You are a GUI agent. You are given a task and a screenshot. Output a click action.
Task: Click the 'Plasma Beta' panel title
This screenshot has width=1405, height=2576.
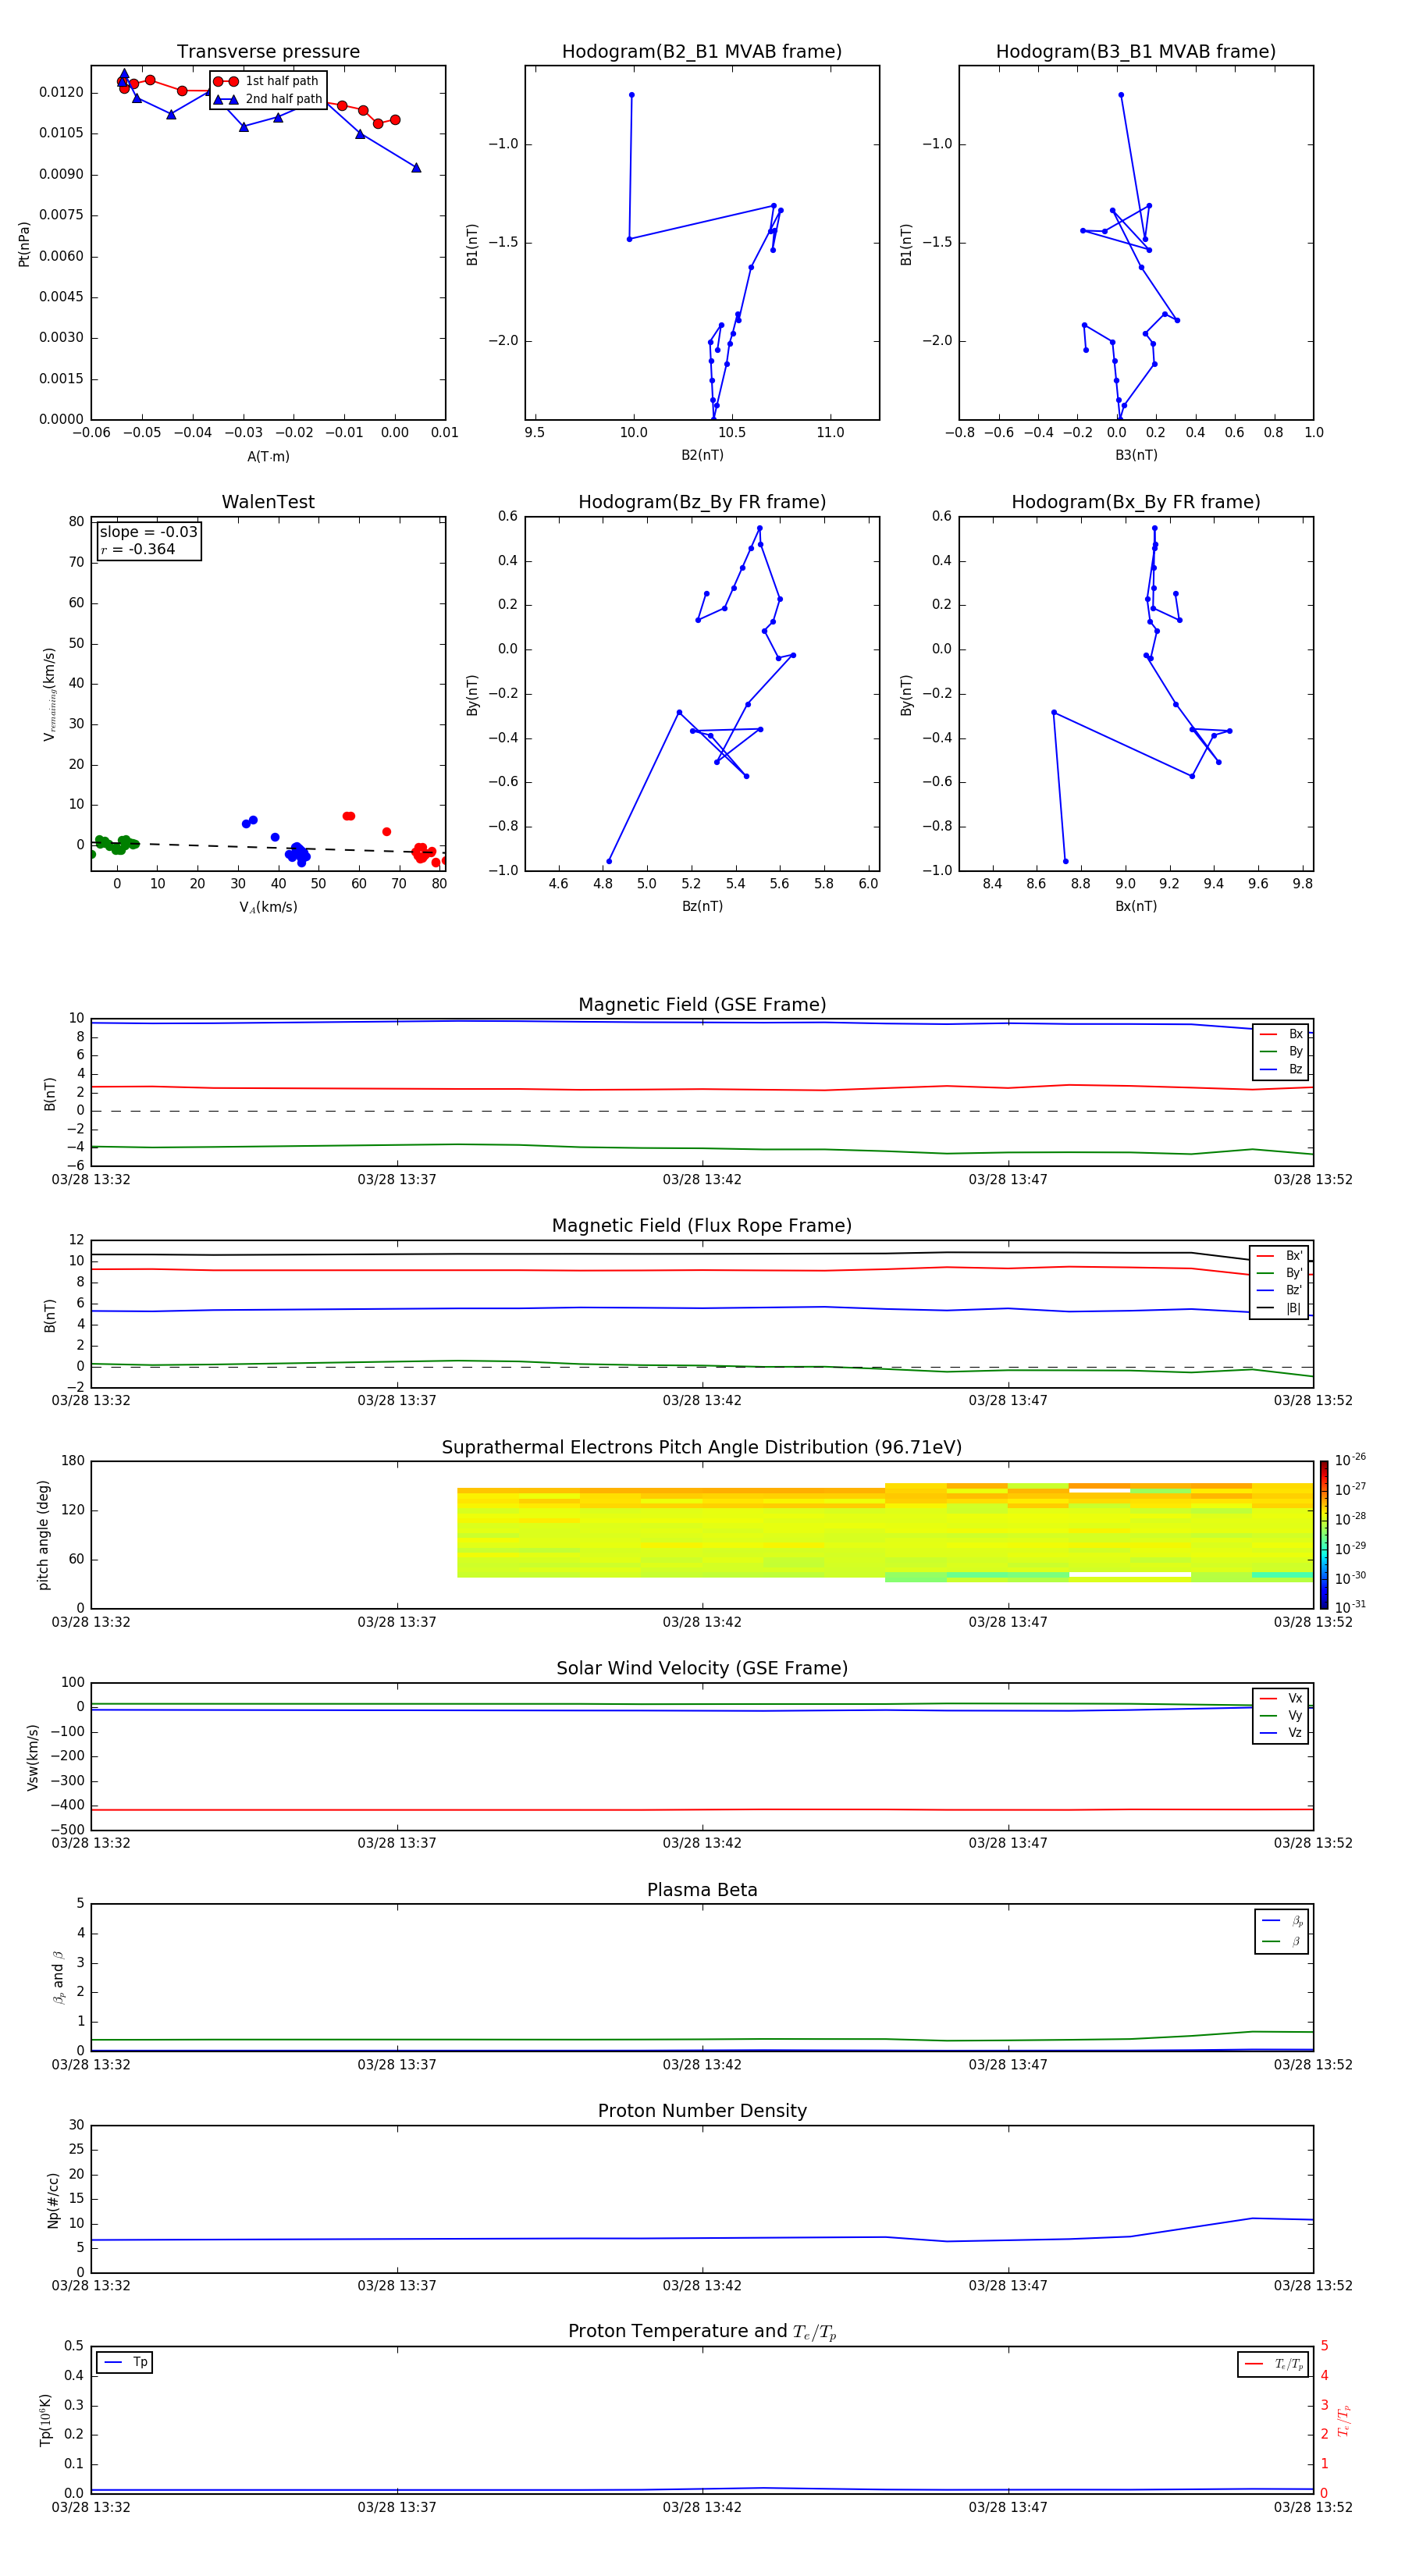(x=702, y=1890)
